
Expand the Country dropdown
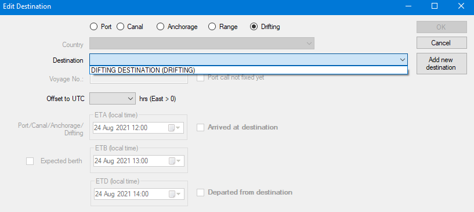(309, 44)
